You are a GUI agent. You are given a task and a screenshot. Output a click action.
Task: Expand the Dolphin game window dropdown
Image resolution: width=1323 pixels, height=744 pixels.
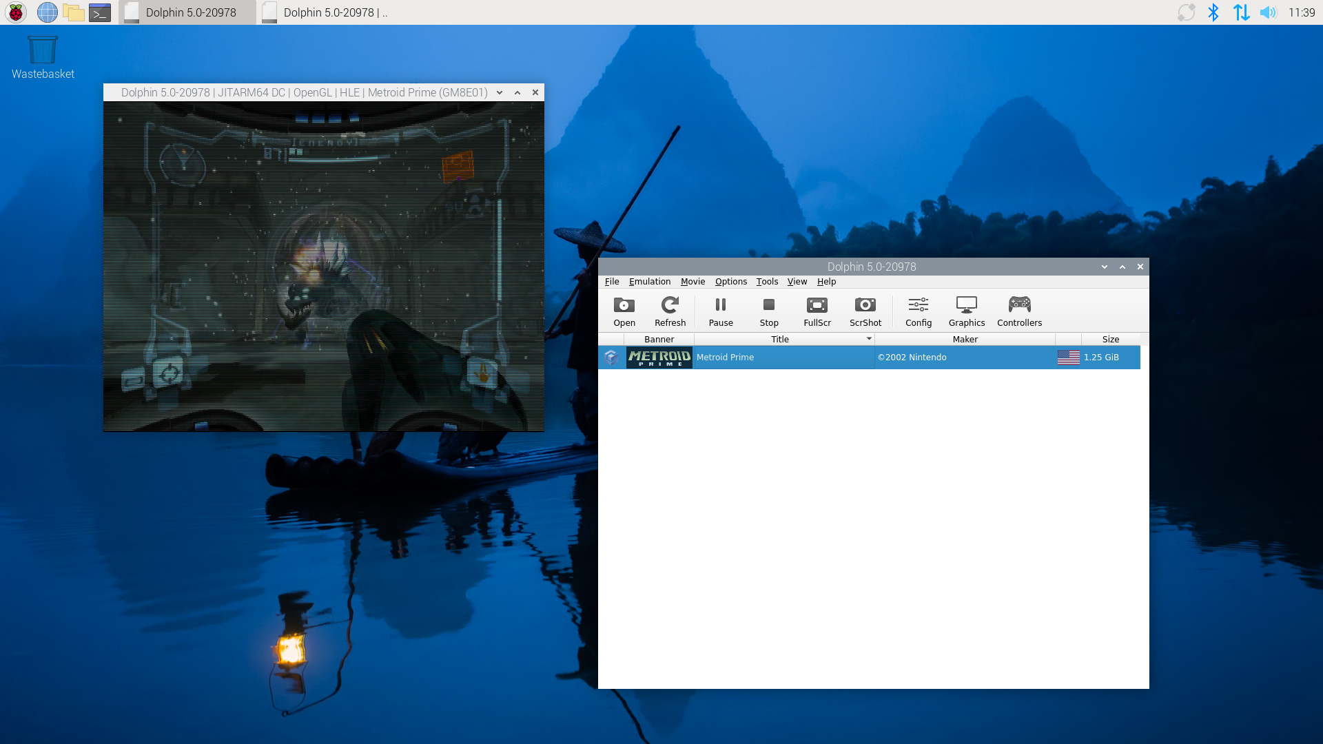pyautogui.click(x=499, y=92)
